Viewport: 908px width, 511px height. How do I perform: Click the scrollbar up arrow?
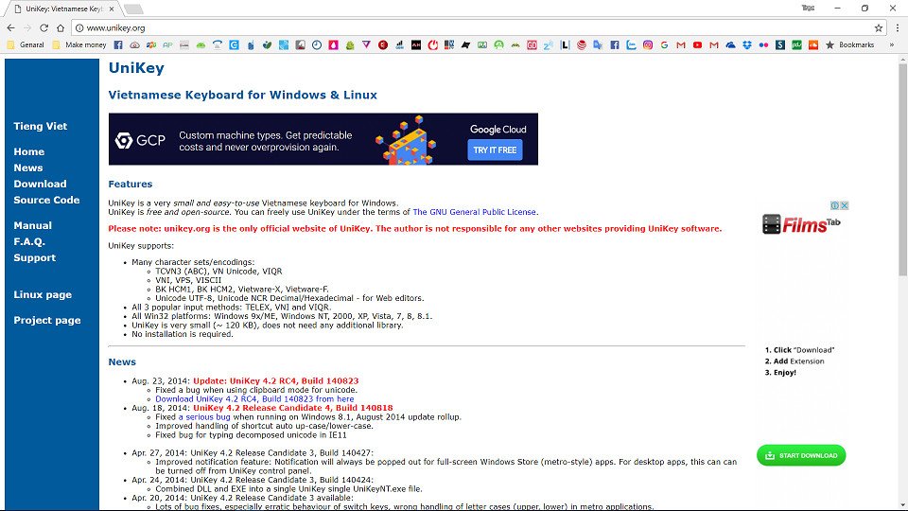pos(902,60)
